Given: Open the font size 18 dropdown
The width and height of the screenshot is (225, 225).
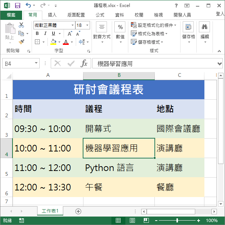Looking at the screenshot, I should (87, 25).
